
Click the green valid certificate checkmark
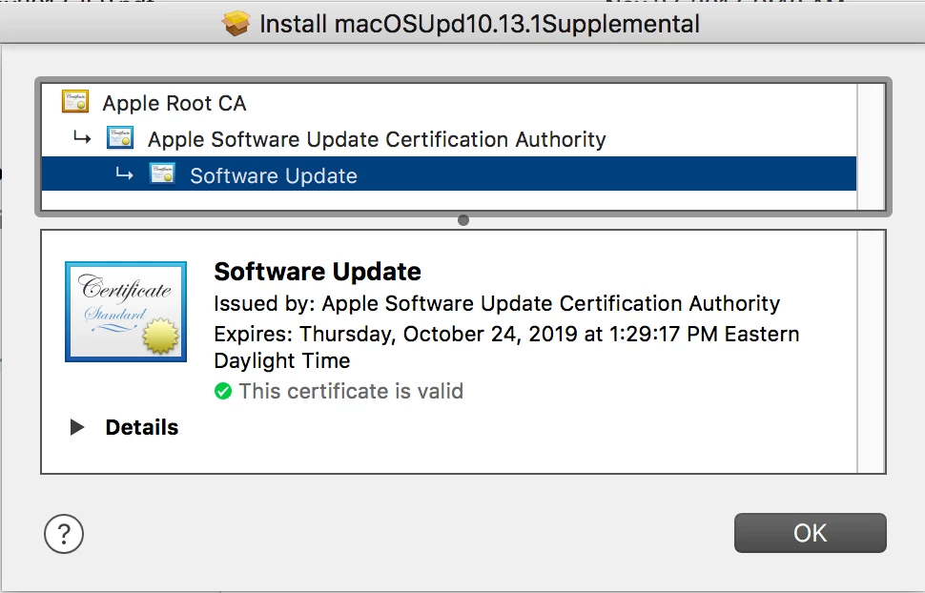coord(223,391)
